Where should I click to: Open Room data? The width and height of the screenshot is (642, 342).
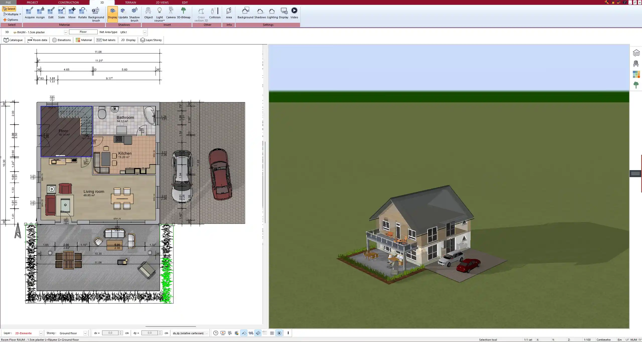(x=37, y=40)
